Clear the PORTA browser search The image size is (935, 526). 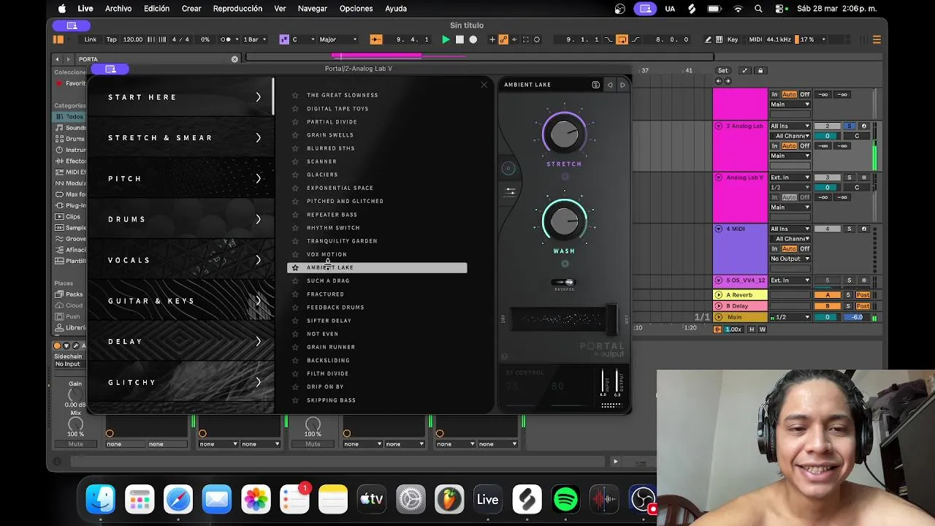tap(234, 59)
